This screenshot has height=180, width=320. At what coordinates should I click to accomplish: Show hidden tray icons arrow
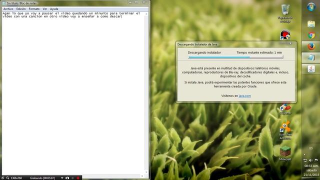click(x=304, y=154)
